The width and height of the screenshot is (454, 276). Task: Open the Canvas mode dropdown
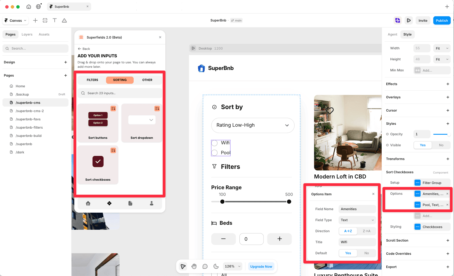pyautogui.click(x=15, y=20)
